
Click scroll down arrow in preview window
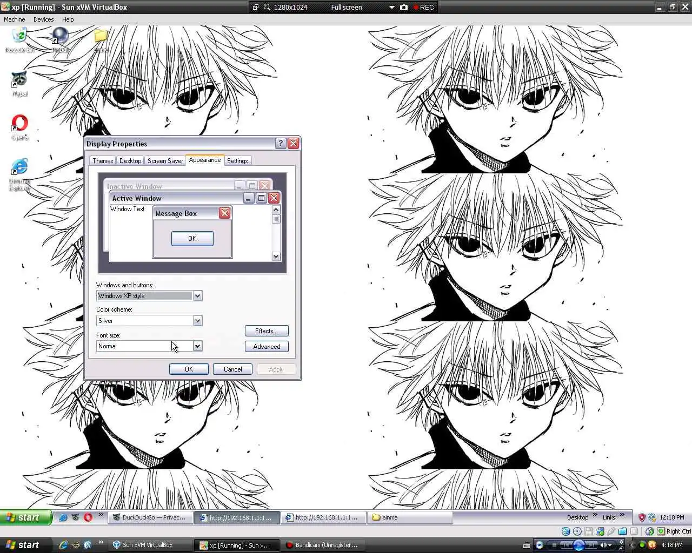coord(276,257)
